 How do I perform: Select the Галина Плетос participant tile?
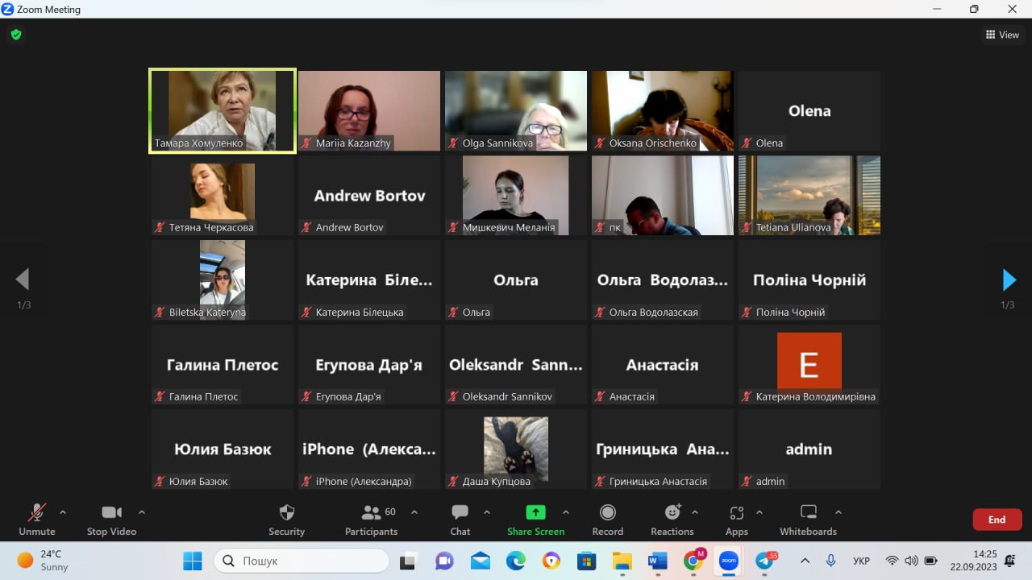pos(223,365)
